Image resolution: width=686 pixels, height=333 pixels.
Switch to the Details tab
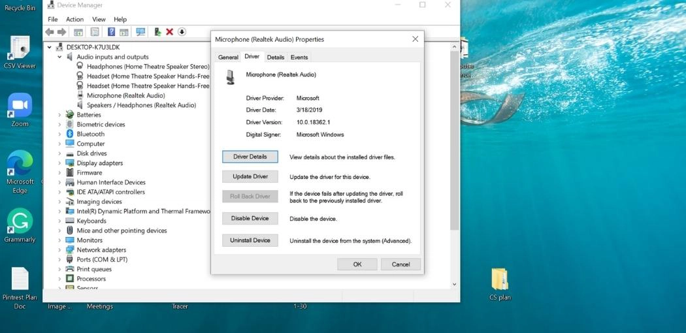pyautogui.click(x=276, y=57)
